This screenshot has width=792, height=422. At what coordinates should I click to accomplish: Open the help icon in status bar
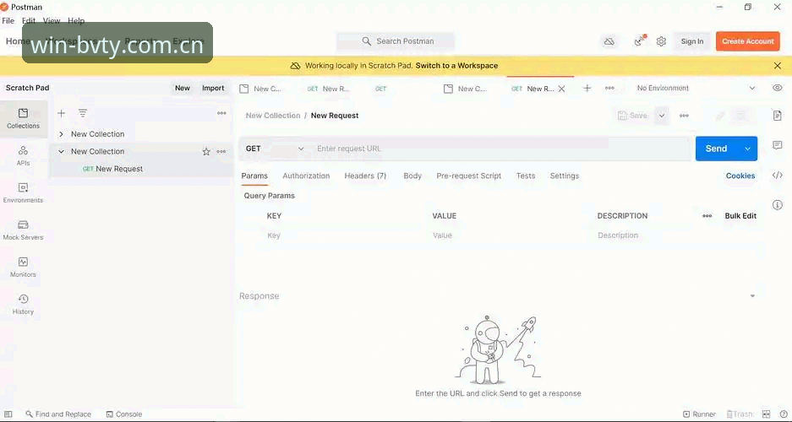(x=783, y=414)
